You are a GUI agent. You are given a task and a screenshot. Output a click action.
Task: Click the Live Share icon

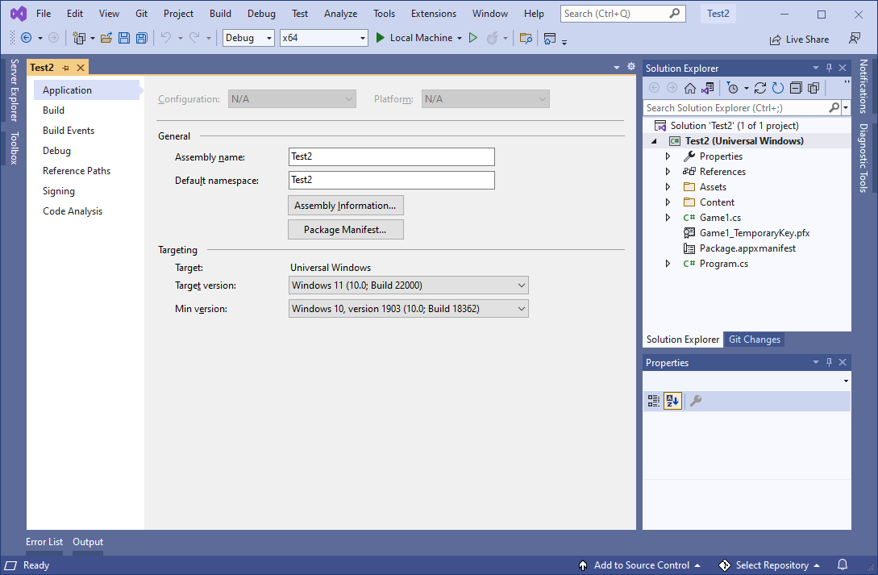775,40
